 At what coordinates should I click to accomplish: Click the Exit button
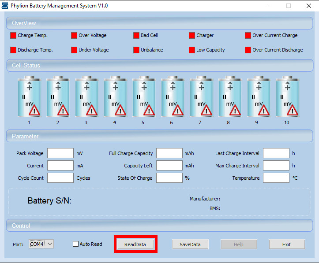287,244
